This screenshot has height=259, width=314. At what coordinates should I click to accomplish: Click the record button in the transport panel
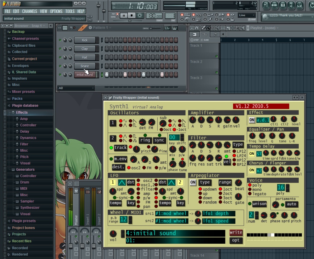[x=140, y=15]
